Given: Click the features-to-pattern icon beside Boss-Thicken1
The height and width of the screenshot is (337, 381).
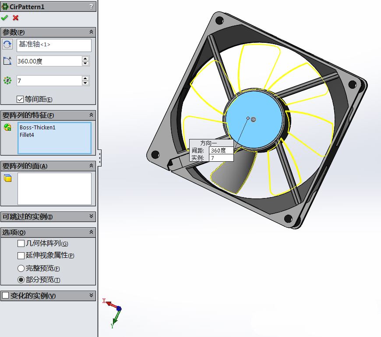Looking at the screenshot, I should [7, 127].
